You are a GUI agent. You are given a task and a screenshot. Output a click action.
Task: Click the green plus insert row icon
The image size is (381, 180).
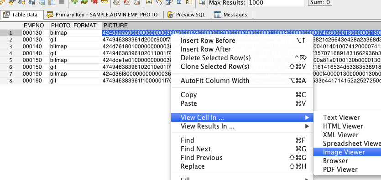[x=74, y=2]
